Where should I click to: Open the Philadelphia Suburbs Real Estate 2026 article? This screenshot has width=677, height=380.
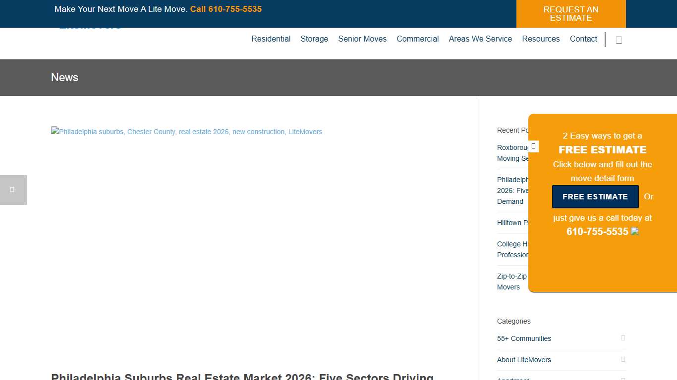click(242, 376)
